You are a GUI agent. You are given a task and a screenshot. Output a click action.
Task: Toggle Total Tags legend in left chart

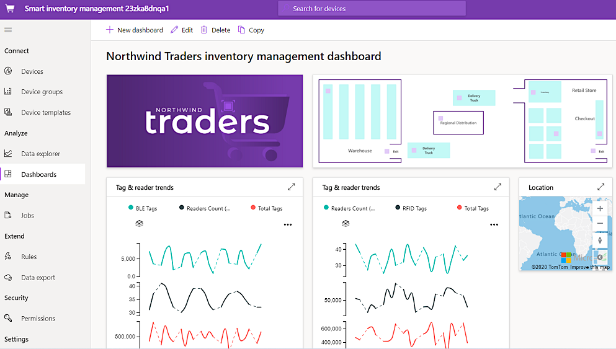(266, 208)
